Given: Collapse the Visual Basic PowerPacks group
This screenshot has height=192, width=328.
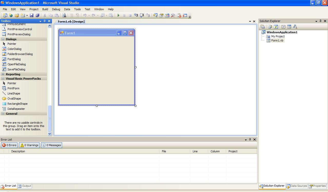Looking at the screenshot, I should [x=3, y=79].
